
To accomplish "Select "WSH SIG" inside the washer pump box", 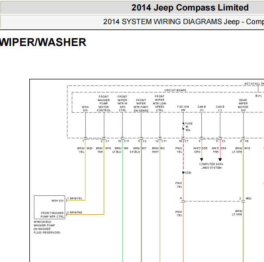I will [x=57, y=201].
